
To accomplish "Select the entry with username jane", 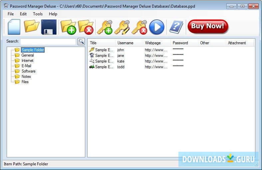I will tap(121, 56).
